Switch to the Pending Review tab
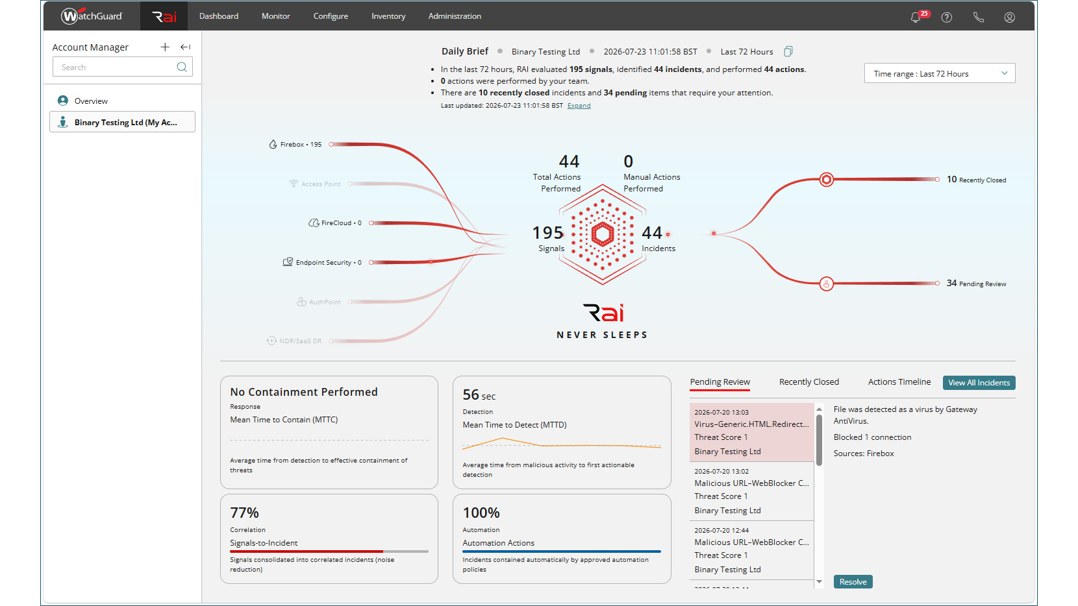Viewport: 1078px width, 606px height. pos(720,382)
